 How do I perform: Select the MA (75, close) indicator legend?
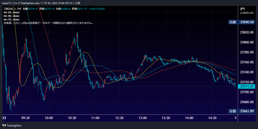[12, 20]
